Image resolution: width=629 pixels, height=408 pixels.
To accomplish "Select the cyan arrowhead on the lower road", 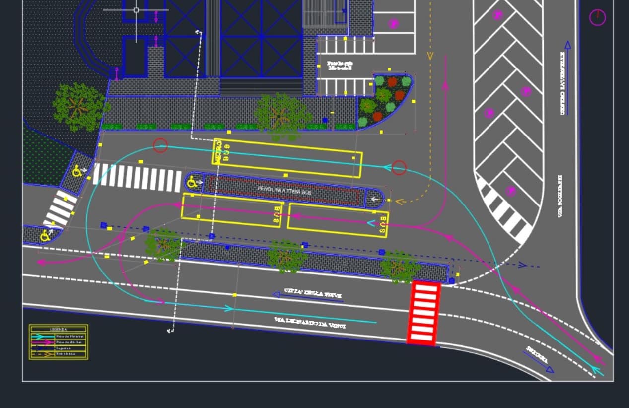I will point(229,309).
